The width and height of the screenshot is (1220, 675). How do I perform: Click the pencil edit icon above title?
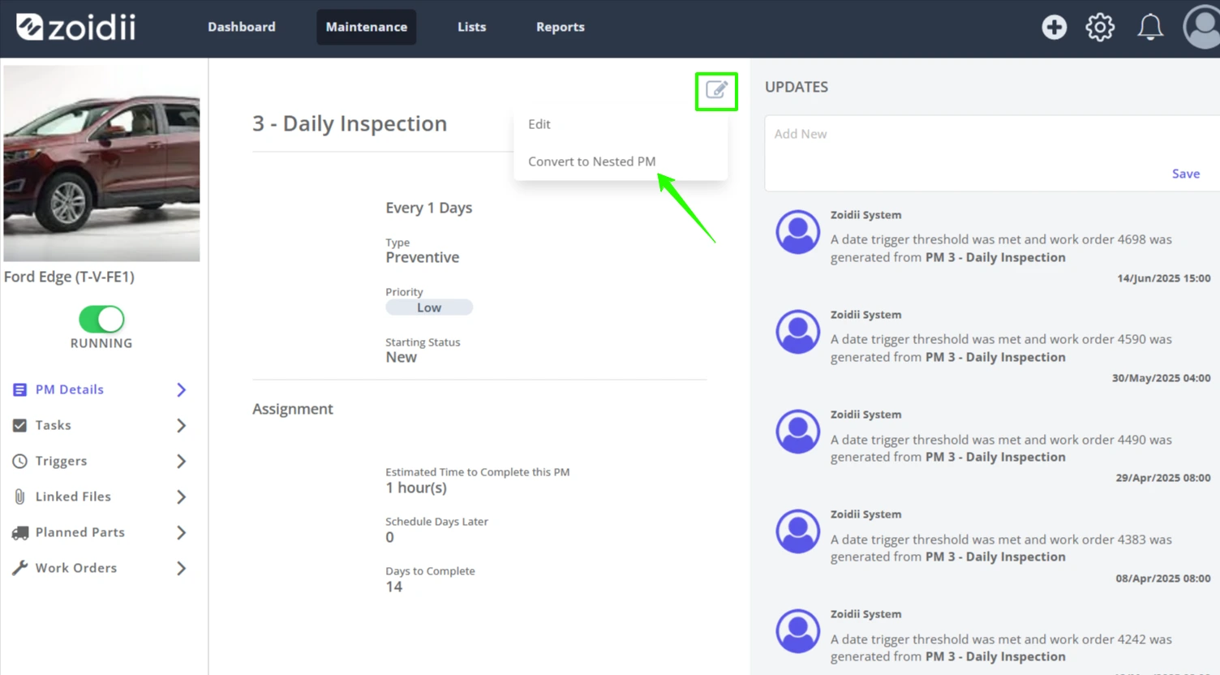click(716, 90)
